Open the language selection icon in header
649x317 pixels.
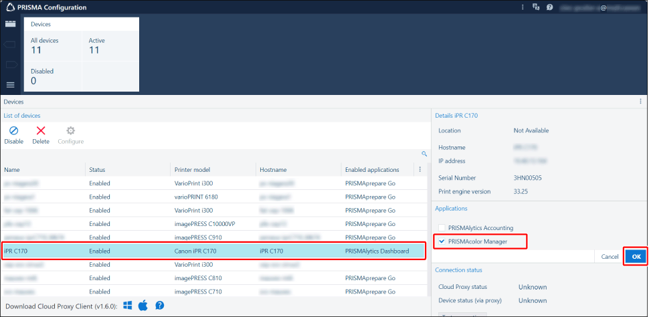click(x=535, y=7)
